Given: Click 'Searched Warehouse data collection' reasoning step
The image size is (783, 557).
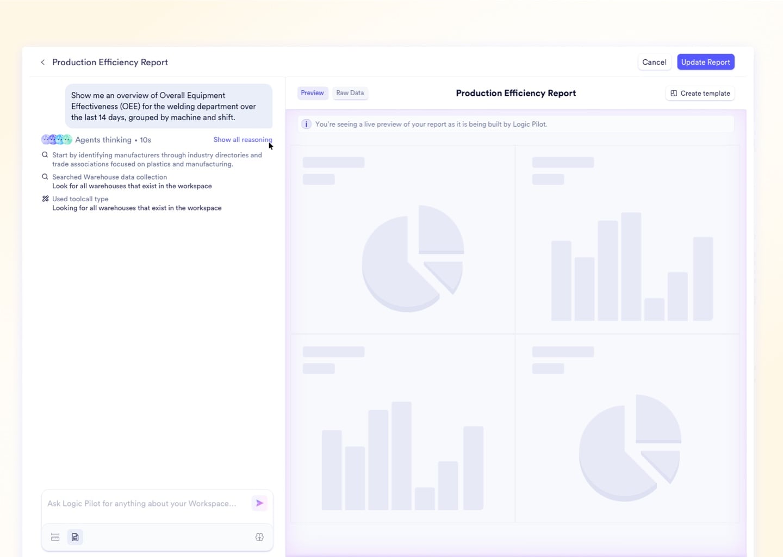Looking at the screenshot, I should [x=132, y=181].
